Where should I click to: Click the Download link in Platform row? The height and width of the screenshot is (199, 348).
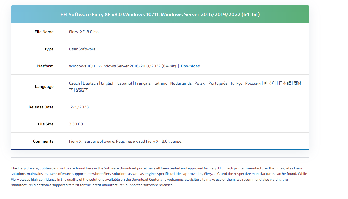pyautogui.click(x=190, y=66)
